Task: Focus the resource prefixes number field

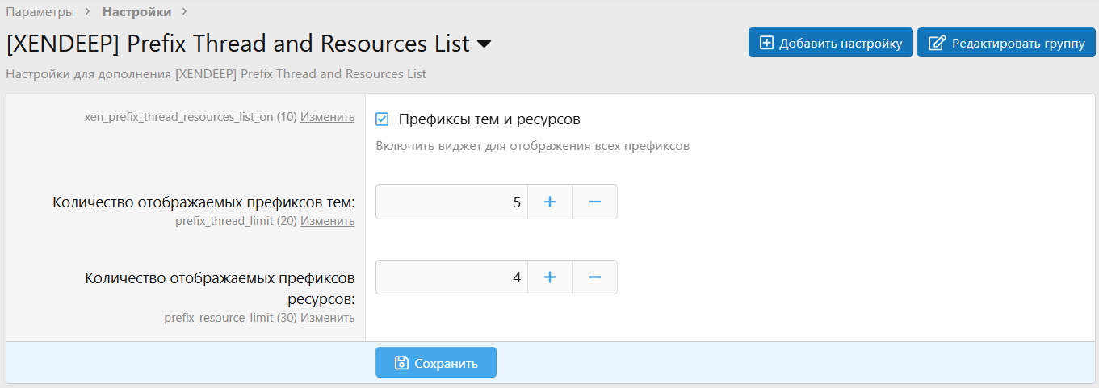Action: pyautogui.click(x=451, y=277)
